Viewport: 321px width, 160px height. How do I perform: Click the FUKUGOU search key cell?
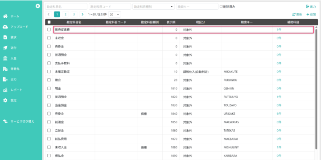click(x=247, y=80)
